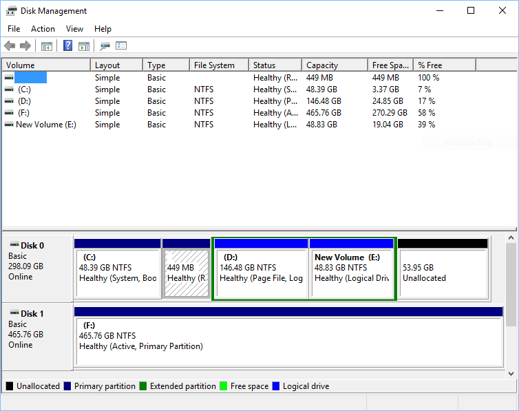Open the Action menu
The height and width of the screenshot is (411, 519).
[x=43, y=29]
